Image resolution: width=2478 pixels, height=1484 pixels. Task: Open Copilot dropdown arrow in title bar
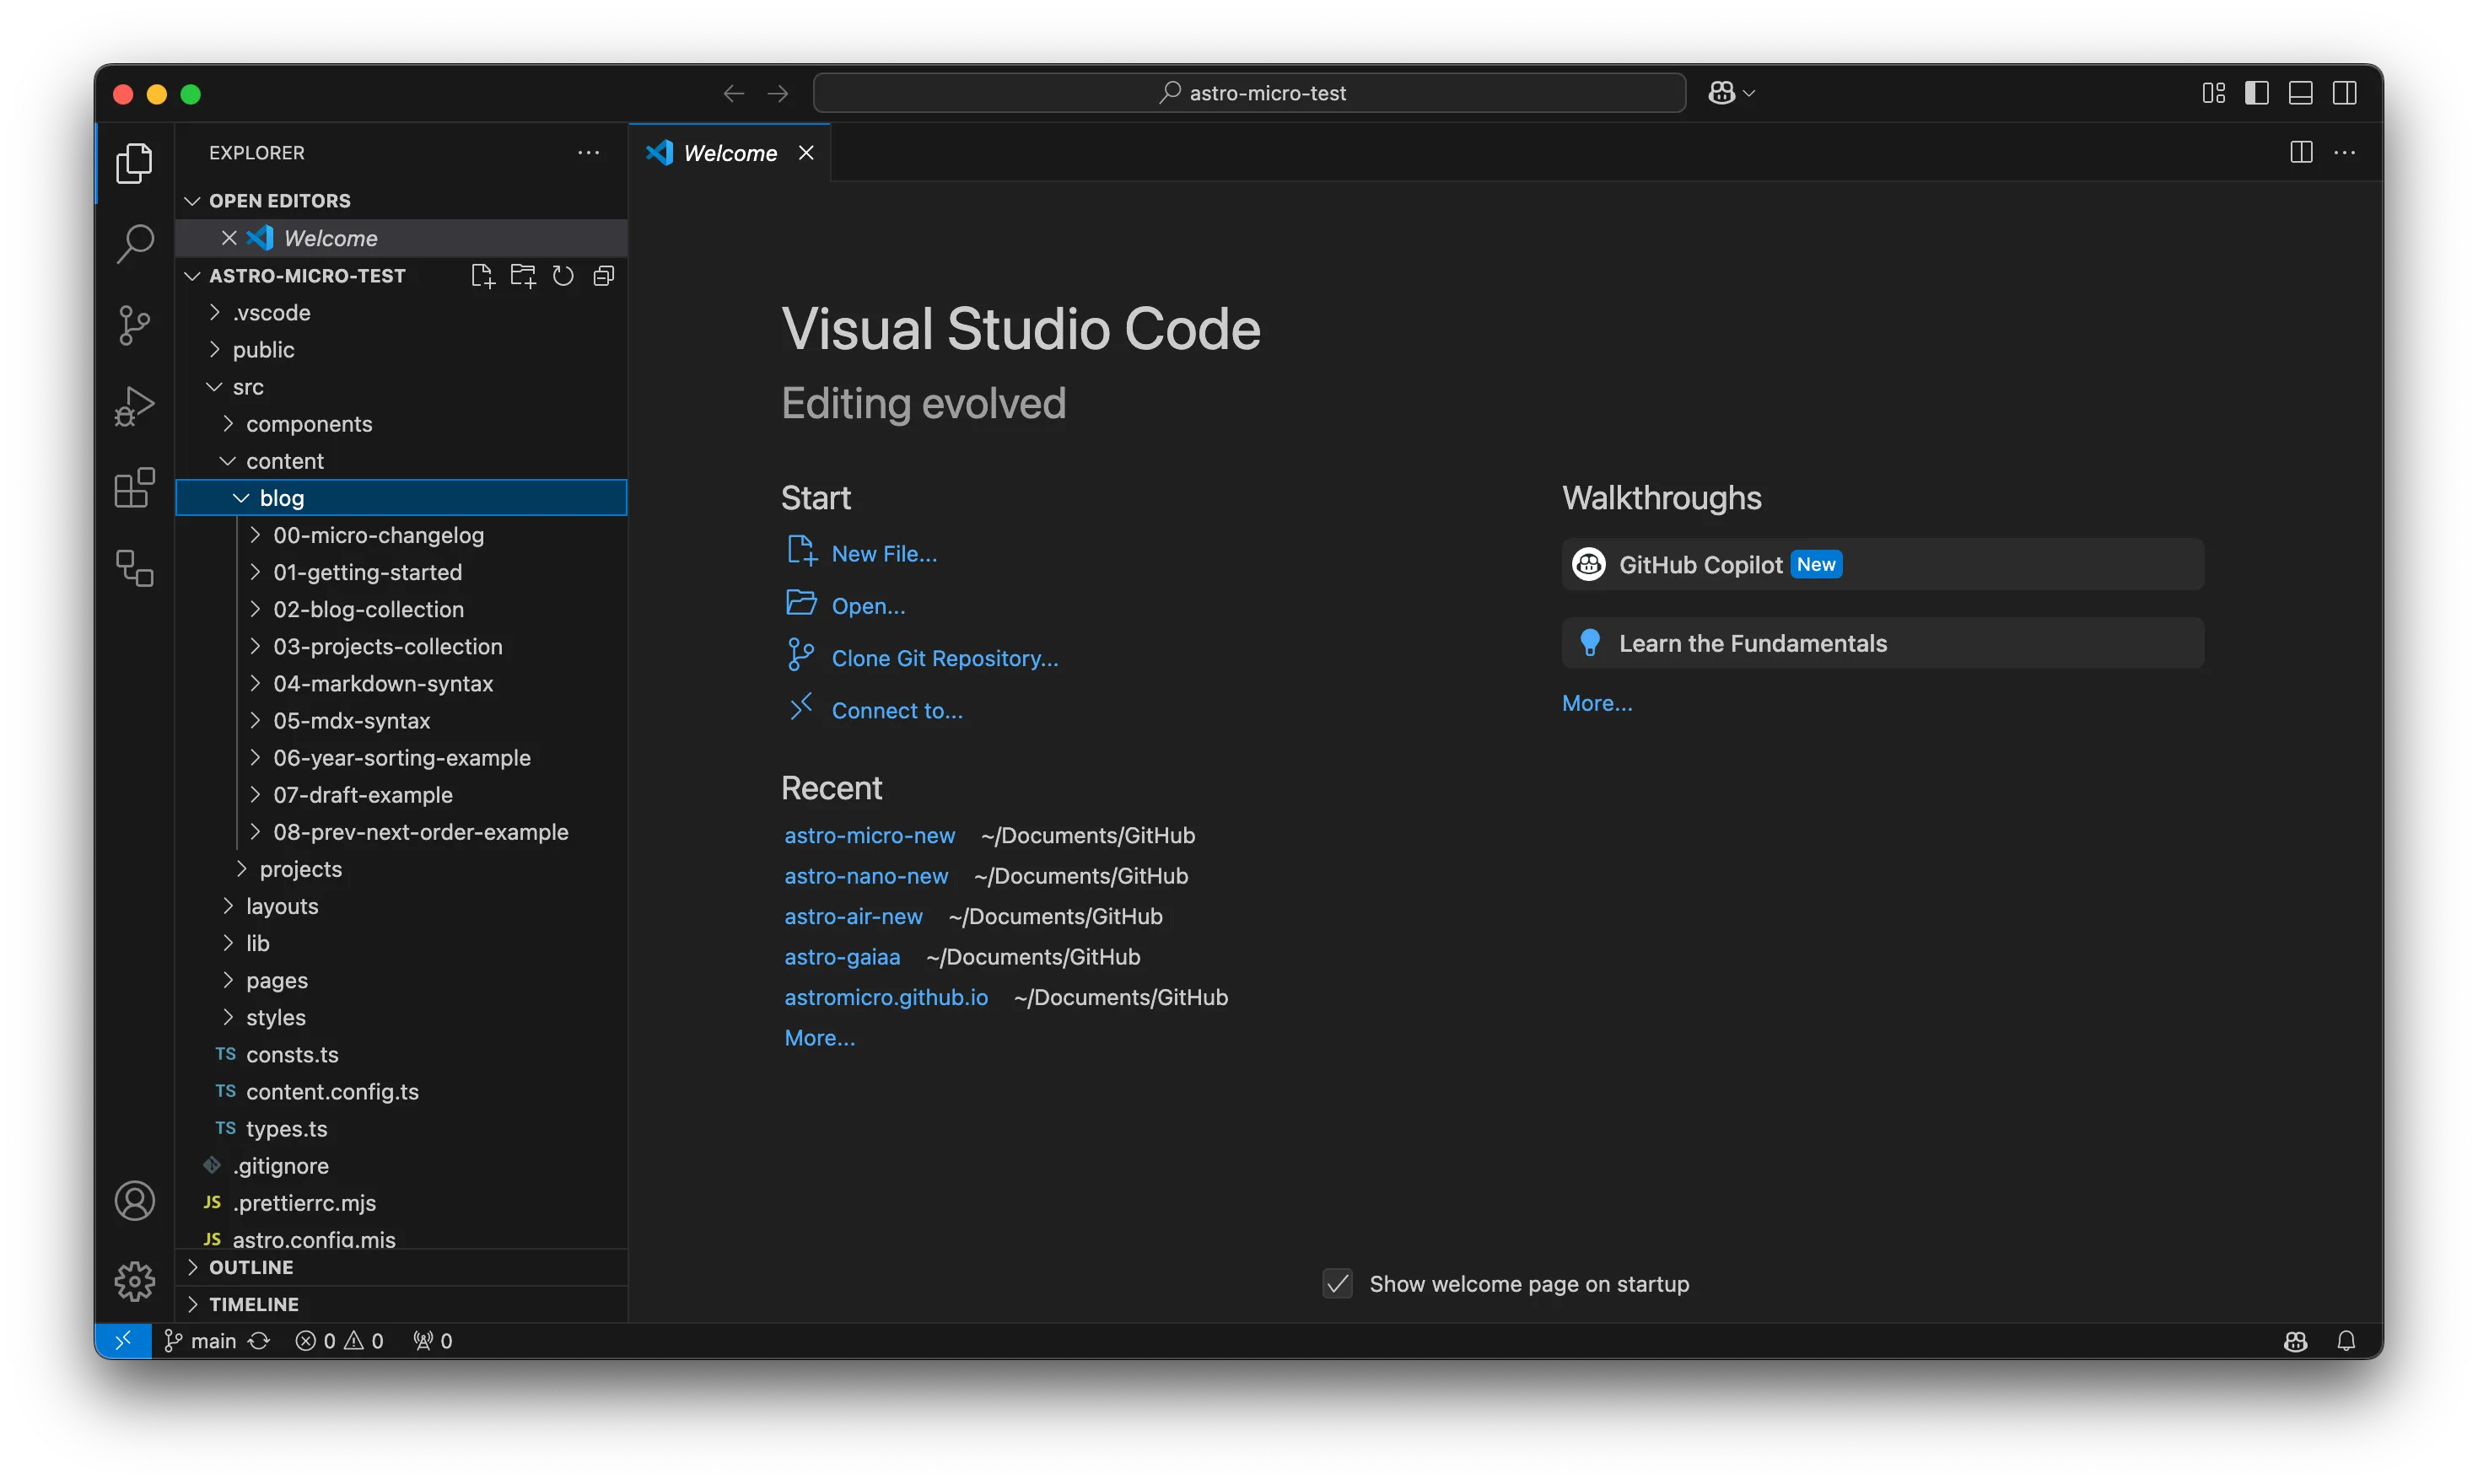1748,93
